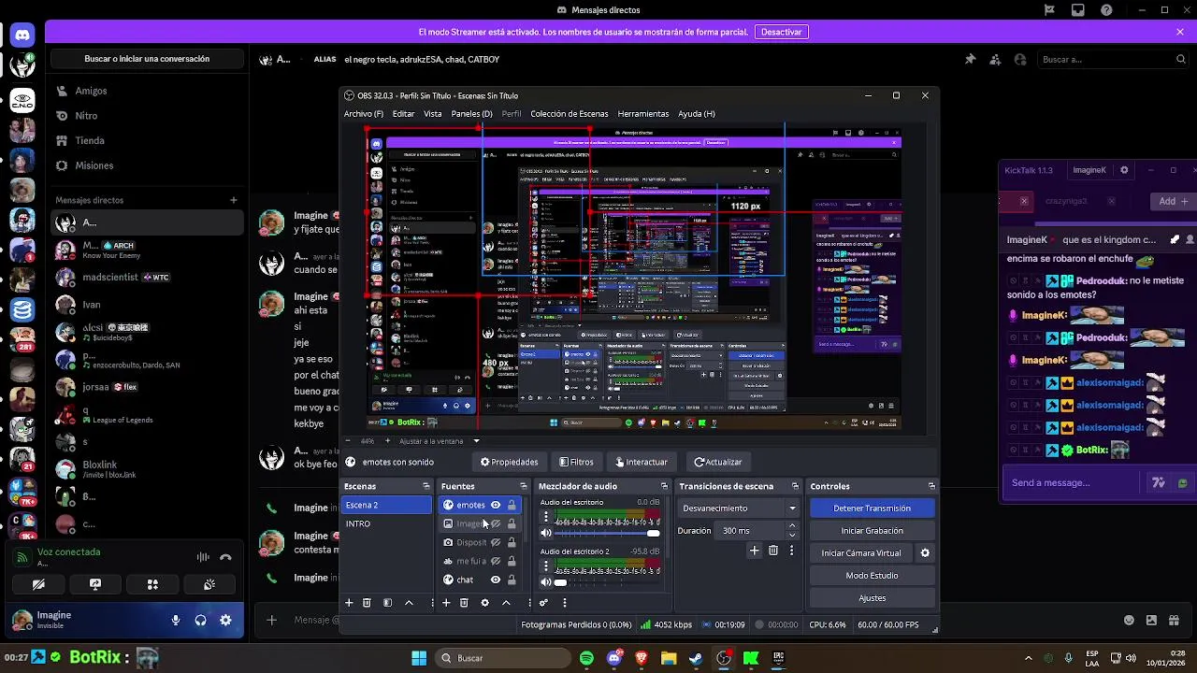Screen dimensions: 1197x673
Task: Start the virtual camera with Iniciar Cámara Virtual
Action: point(861,553)
